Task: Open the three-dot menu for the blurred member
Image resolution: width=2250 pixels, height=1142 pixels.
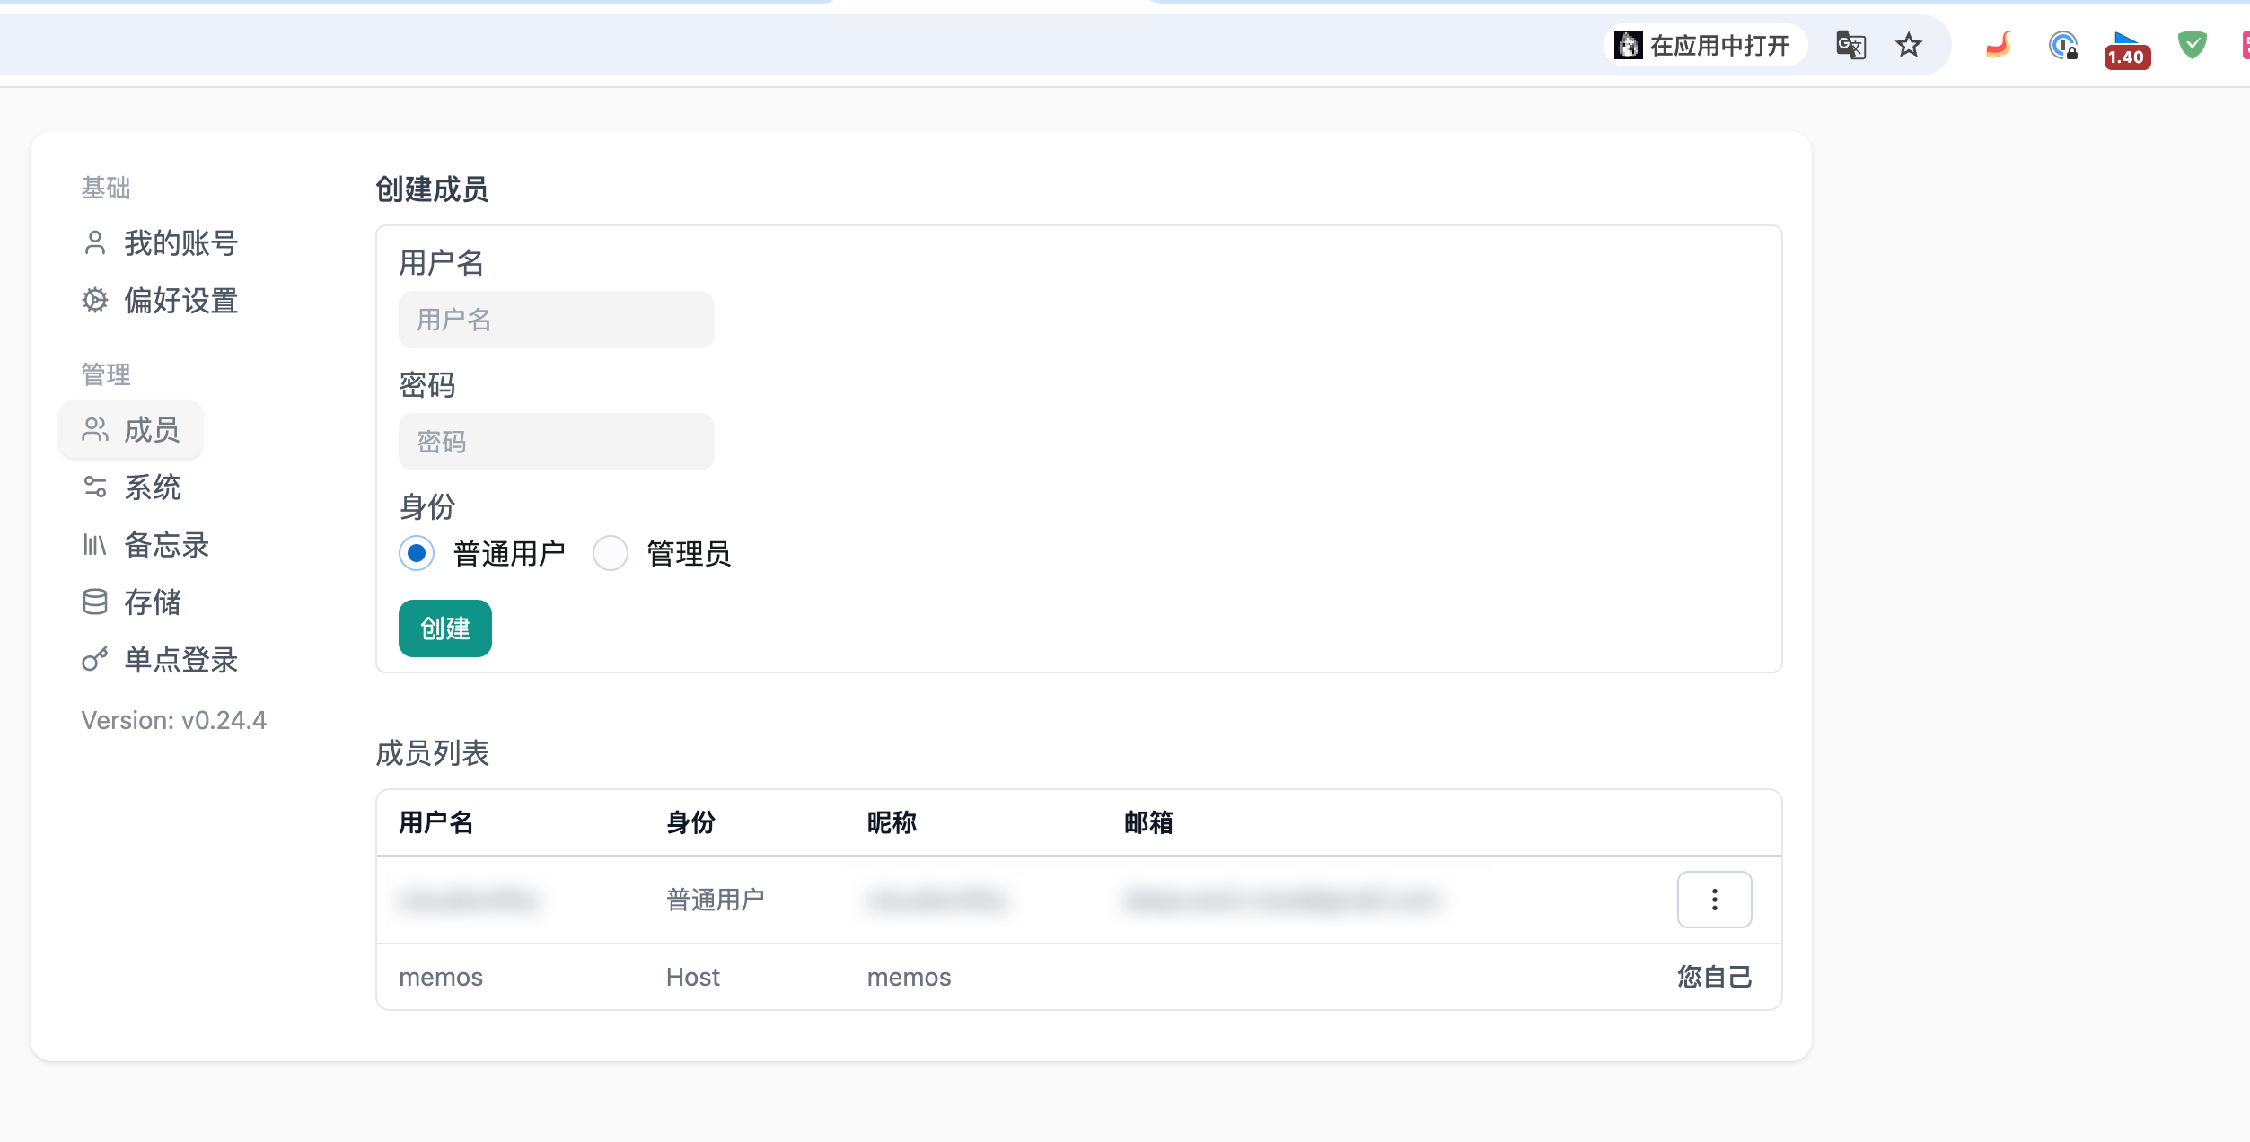Action: click(1714, 900)
